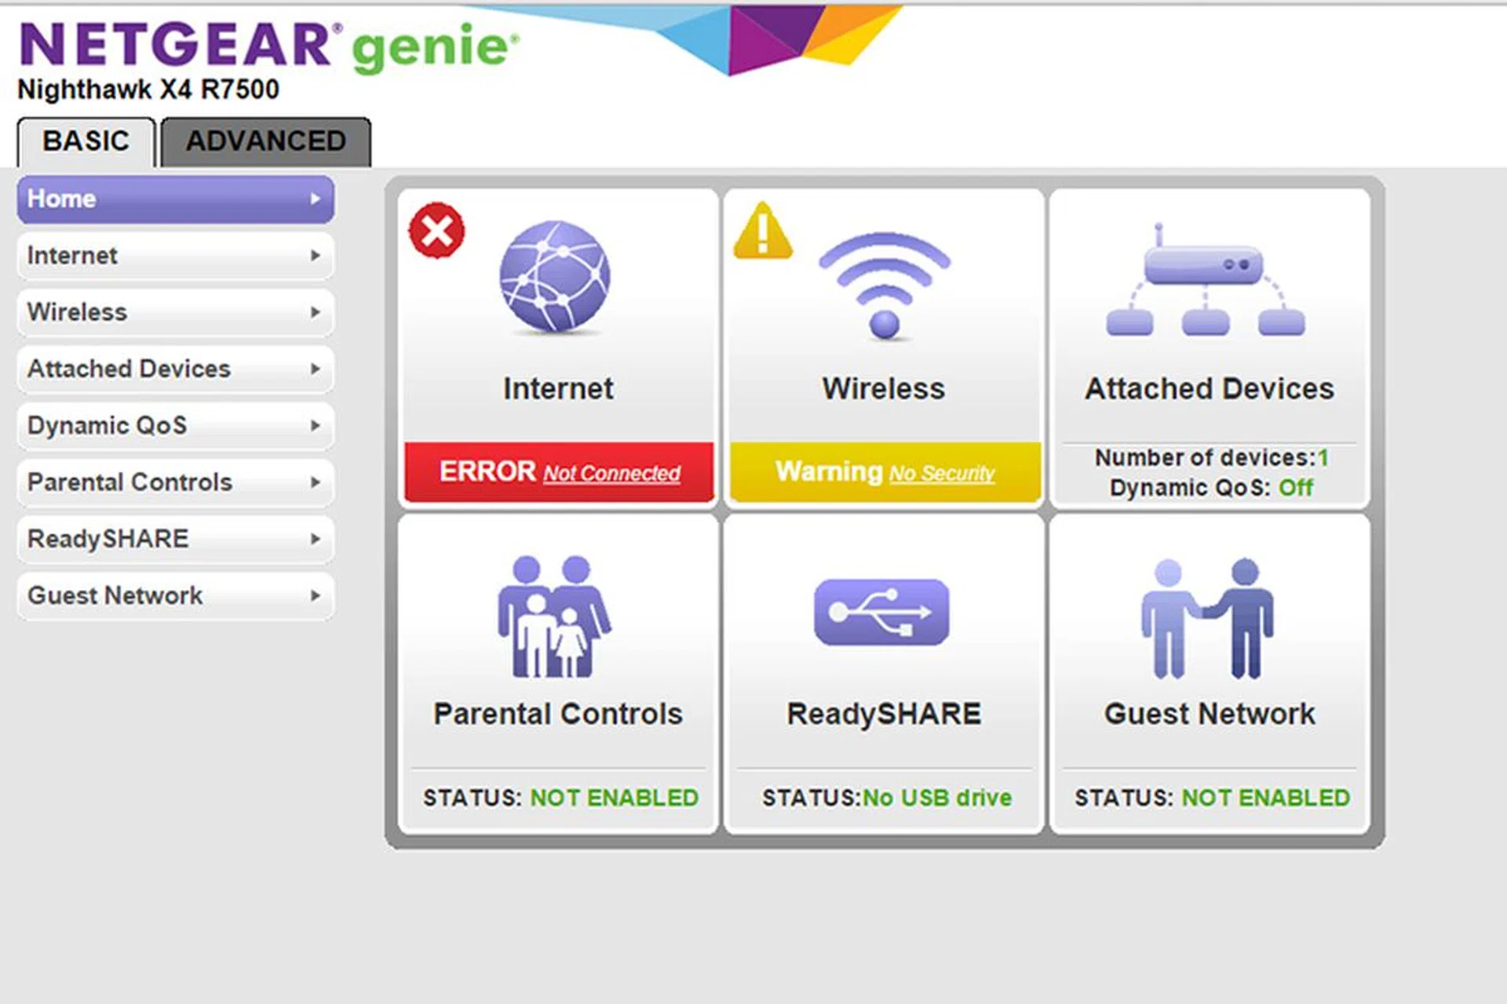Expand the Internet sidebar menu arrow
Image resolution: width=1507 pixels, height=1004 pixels.
316,256
